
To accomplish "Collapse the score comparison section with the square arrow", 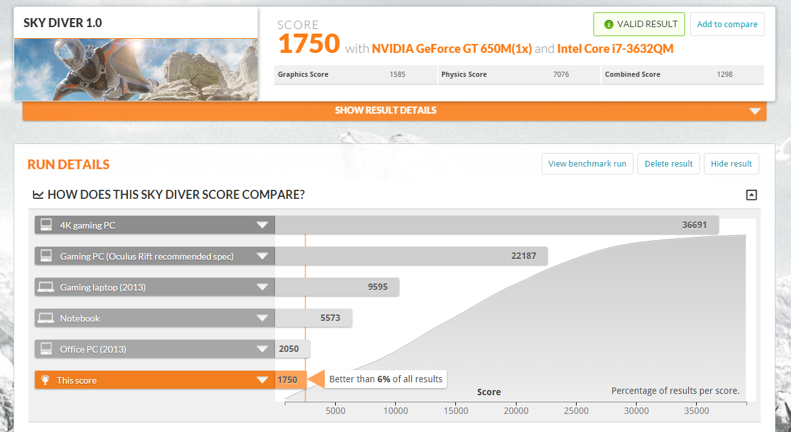I will click(x=751, y=194).
